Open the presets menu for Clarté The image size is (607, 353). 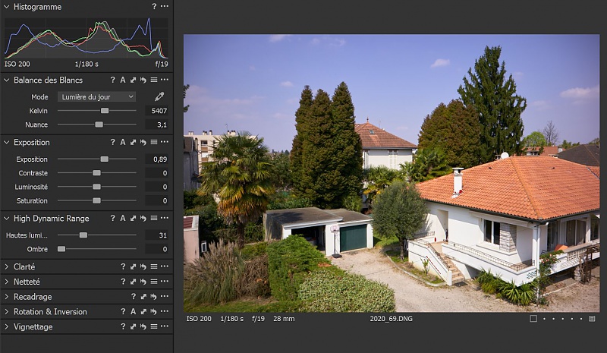pyautogui.click(x=153, y=267)
